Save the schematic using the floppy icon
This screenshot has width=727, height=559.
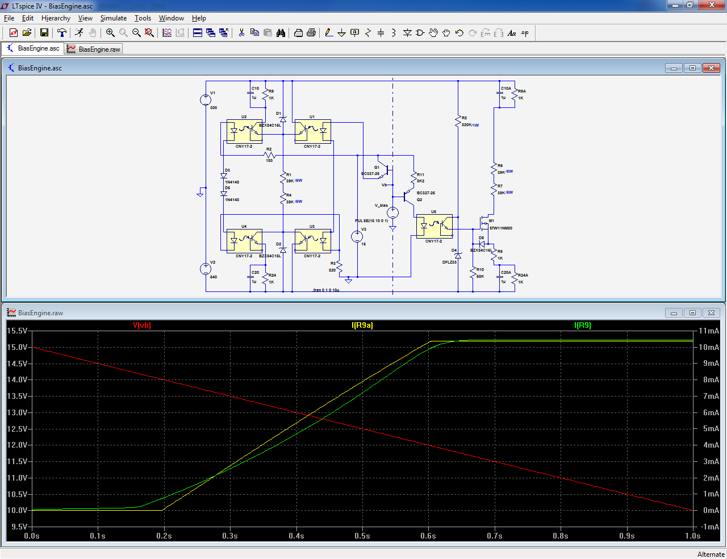44,33
